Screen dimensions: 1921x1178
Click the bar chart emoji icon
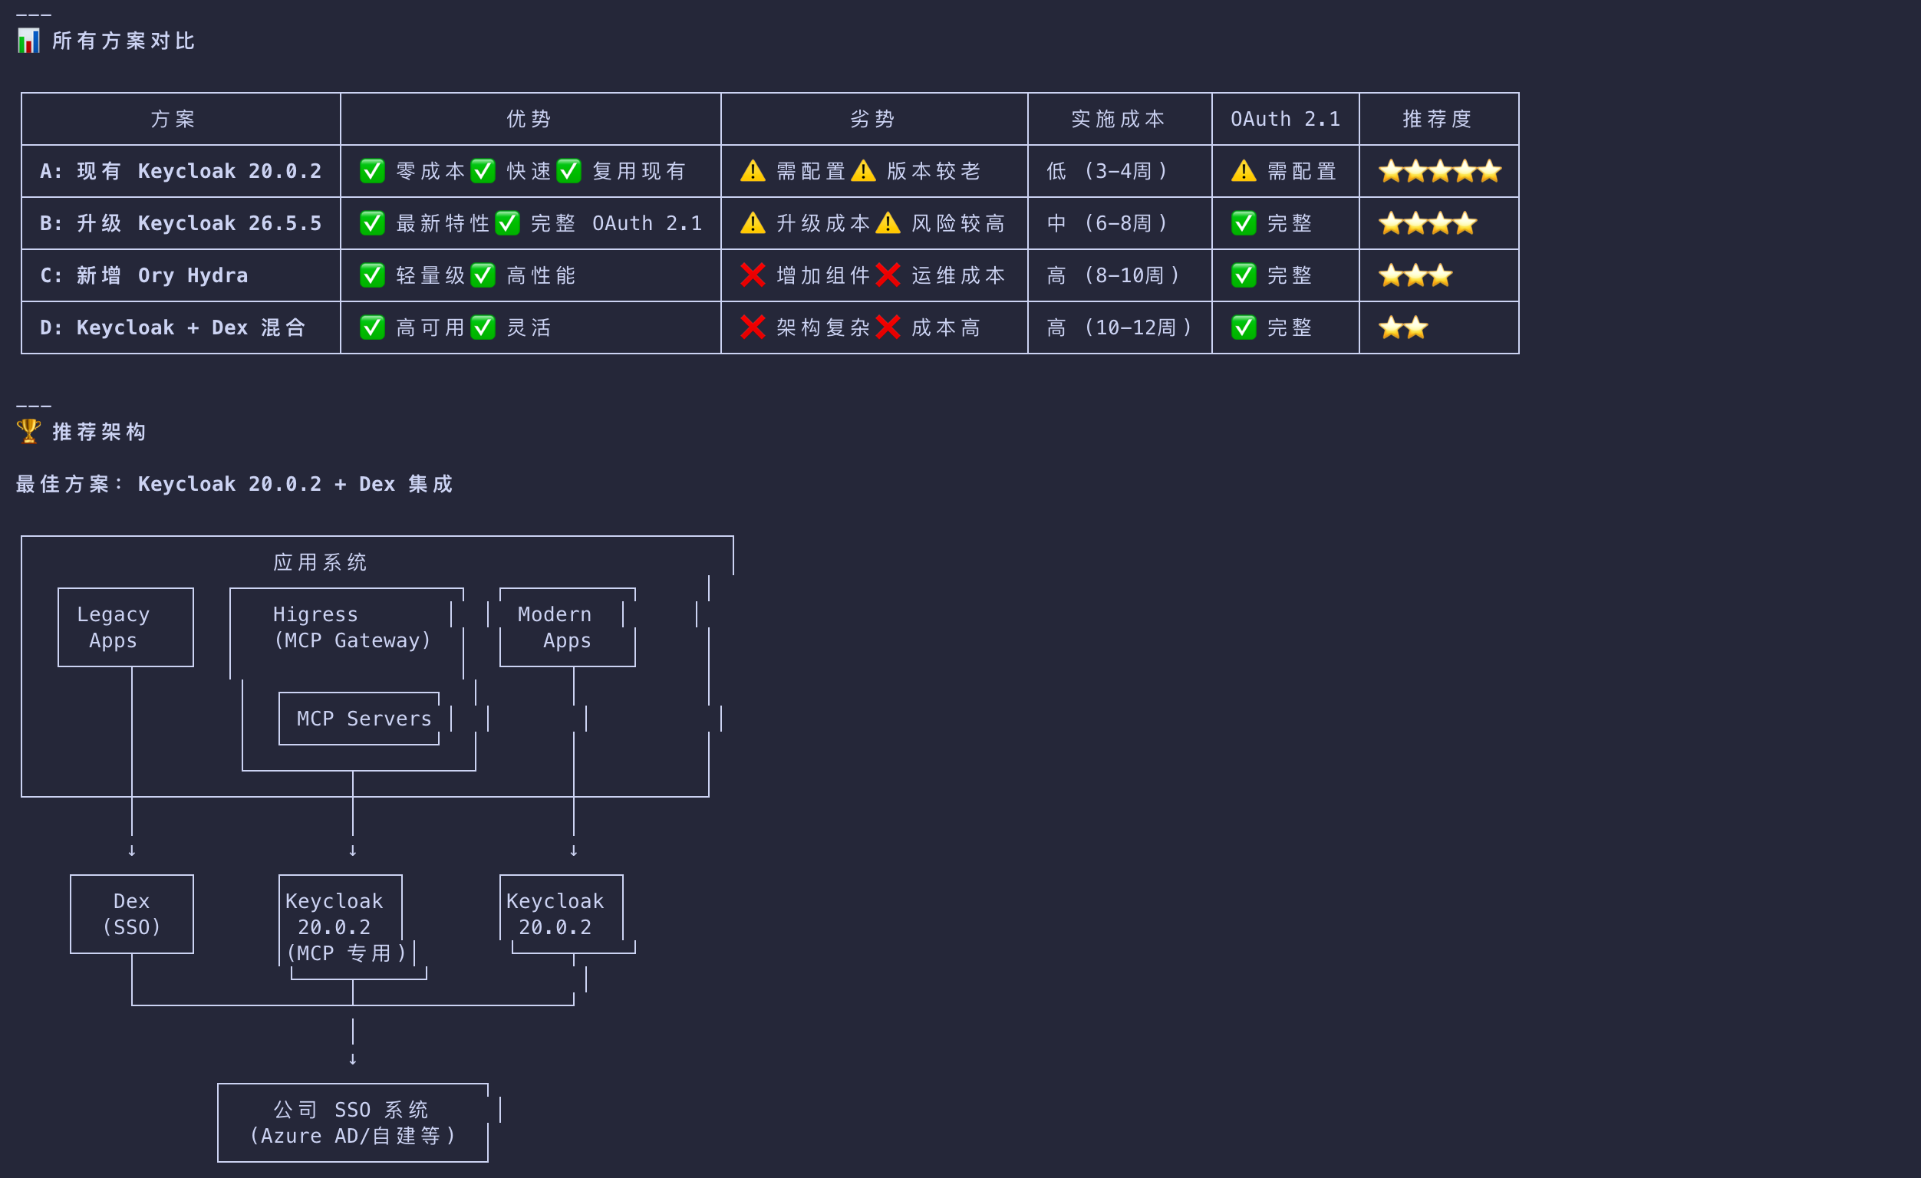click(29, 41)
